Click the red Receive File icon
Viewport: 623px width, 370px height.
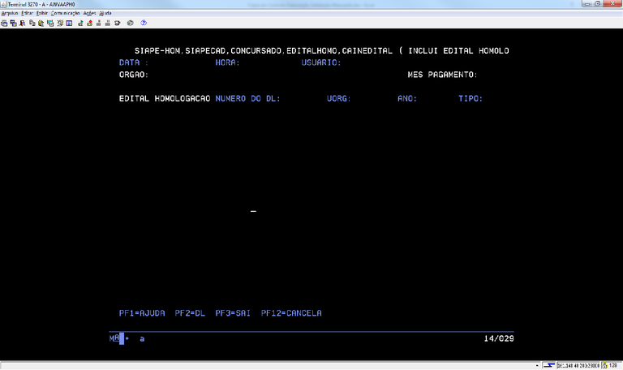(x=89, y=23)
